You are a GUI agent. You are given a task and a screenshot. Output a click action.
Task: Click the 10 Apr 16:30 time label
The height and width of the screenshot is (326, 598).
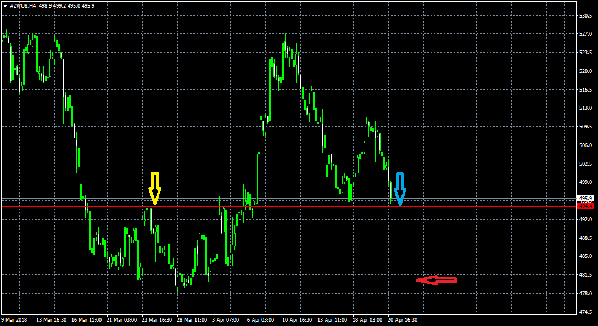[297, 319]
